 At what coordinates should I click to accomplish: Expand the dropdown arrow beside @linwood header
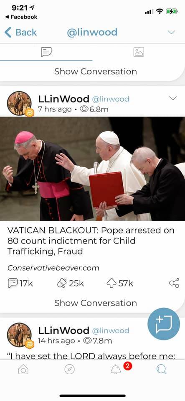pyautogui.click(x=171, y=32)
